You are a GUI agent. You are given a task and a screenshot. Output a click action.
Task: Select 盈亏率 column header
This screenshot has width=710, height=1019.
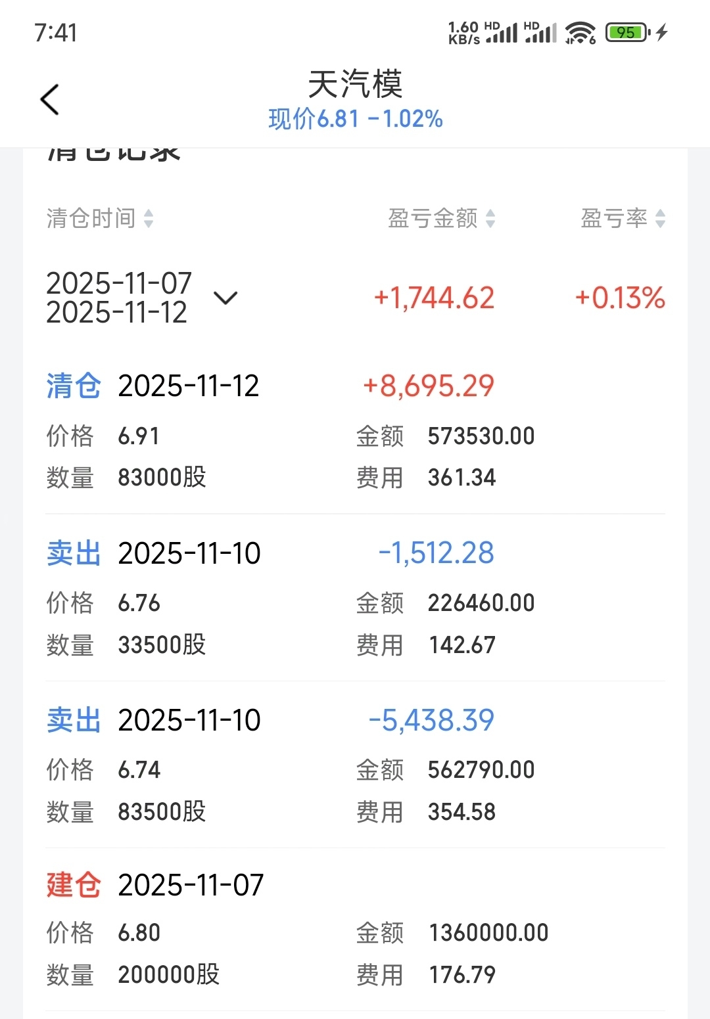(x=614, y=219)
